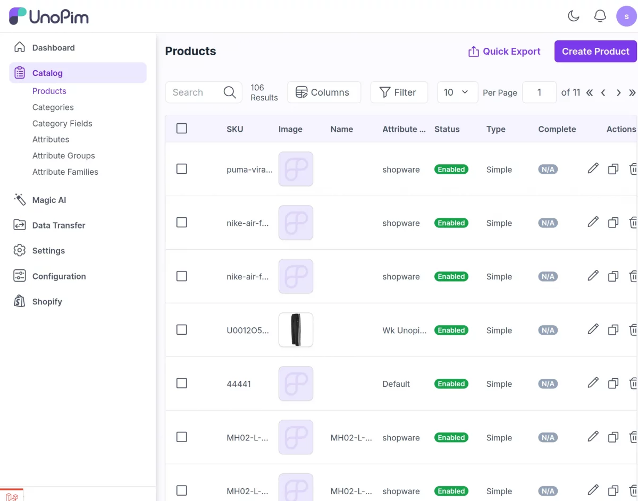Check the 44441 product row
The image size is (638, 501).
click(182, 383)
